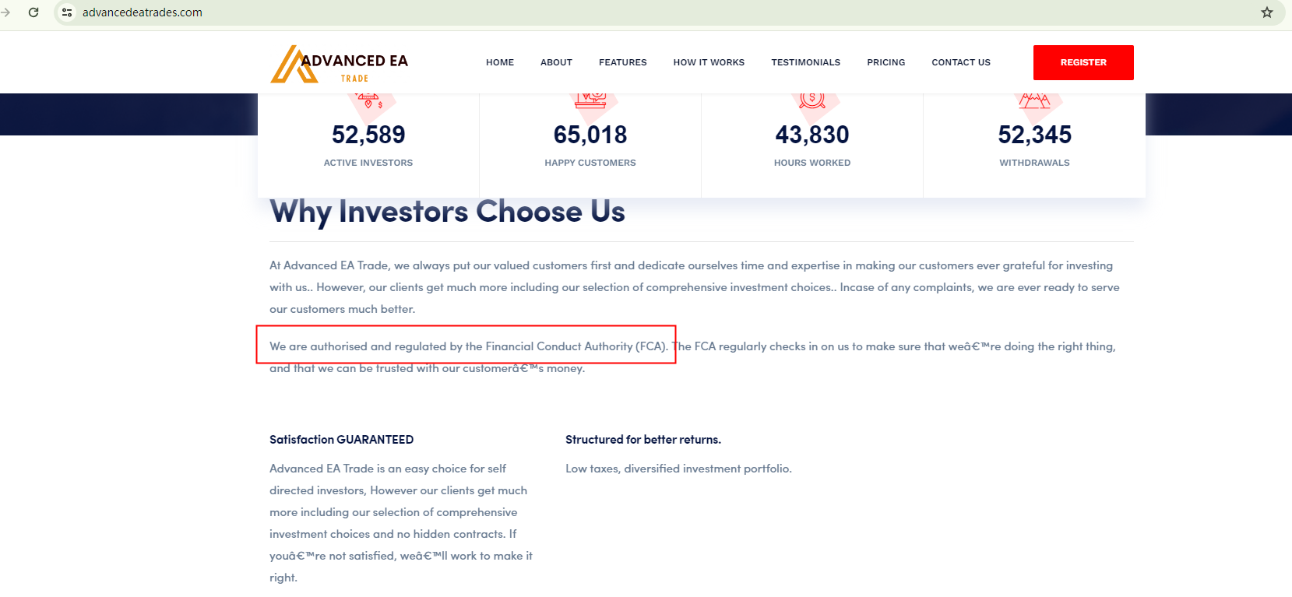Navigate to Pricing

(x=885, y=62)
